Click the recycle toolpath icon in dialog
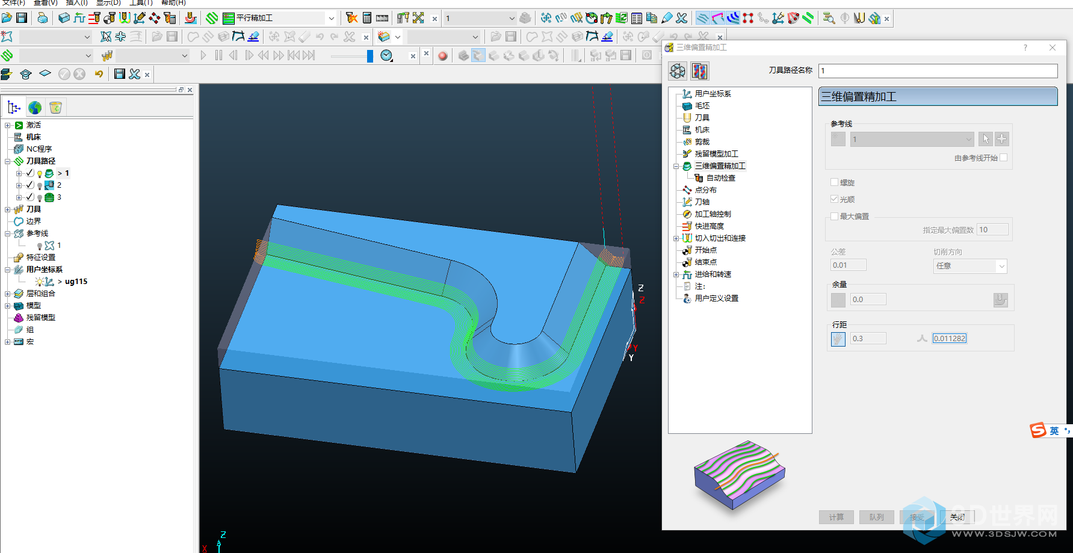Image resolution: width=1073 pixels, height=553 pixels. (678, 71)
